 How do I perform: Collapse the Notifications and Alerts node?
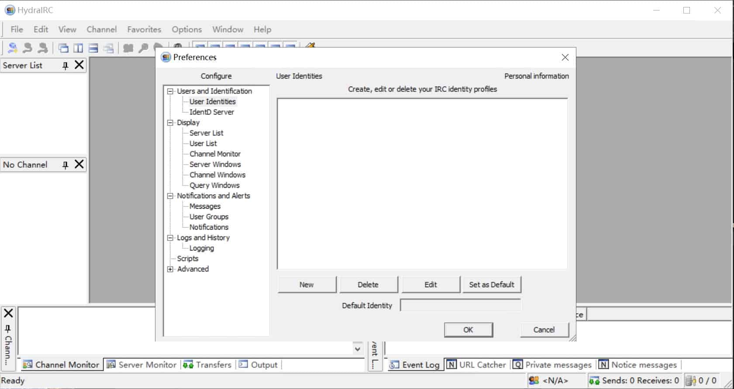click(x=170, y=196)
